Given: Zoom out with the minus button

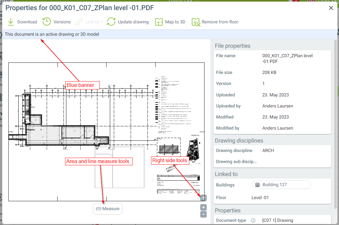Looking at the screenshot, I should (203, 214).
